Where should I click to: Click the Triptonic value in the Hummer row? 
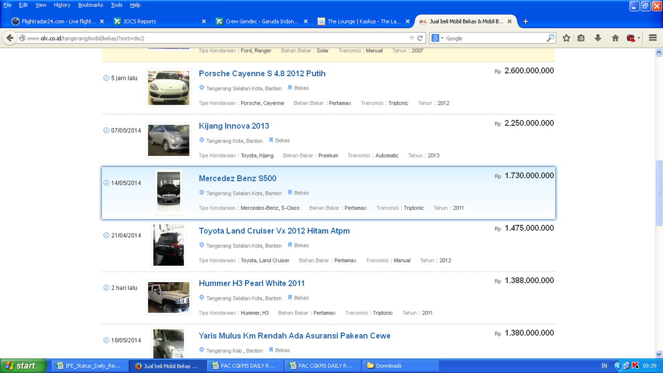pyautogui.click(x=383, y=313)
